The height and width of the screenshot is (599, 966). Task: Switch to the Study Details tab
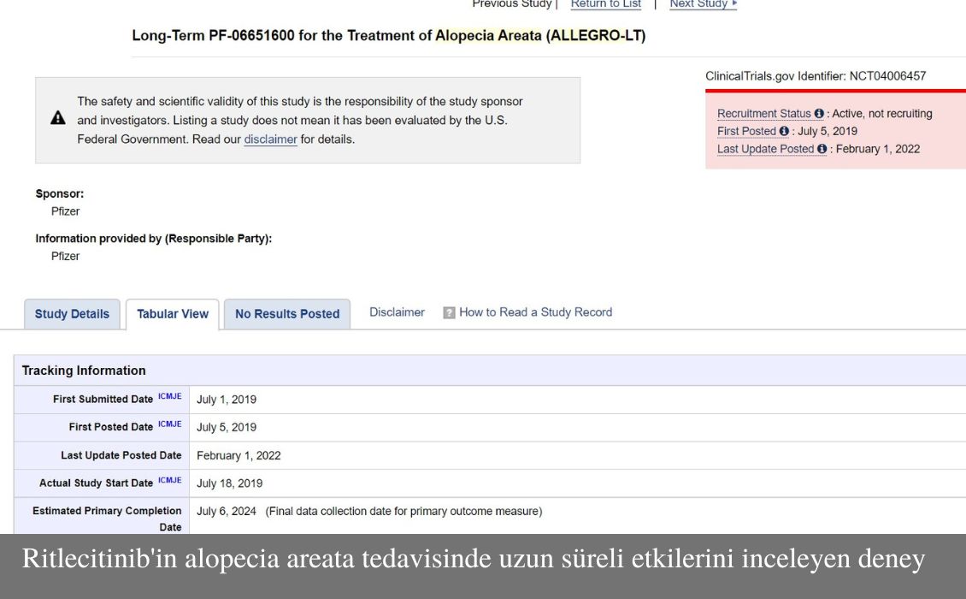click(72, 314)
